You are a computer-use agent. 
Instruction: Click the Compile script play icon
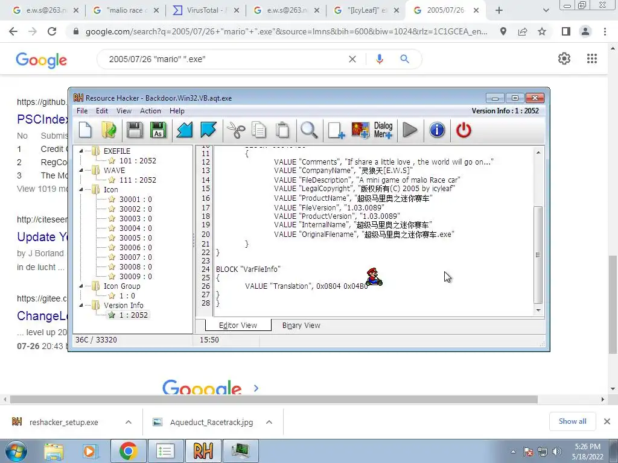pos(410,130)
